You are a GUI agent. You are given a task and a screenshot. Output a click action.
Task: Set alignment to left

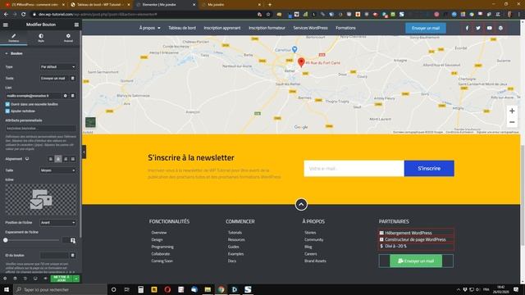click(51, 159)
